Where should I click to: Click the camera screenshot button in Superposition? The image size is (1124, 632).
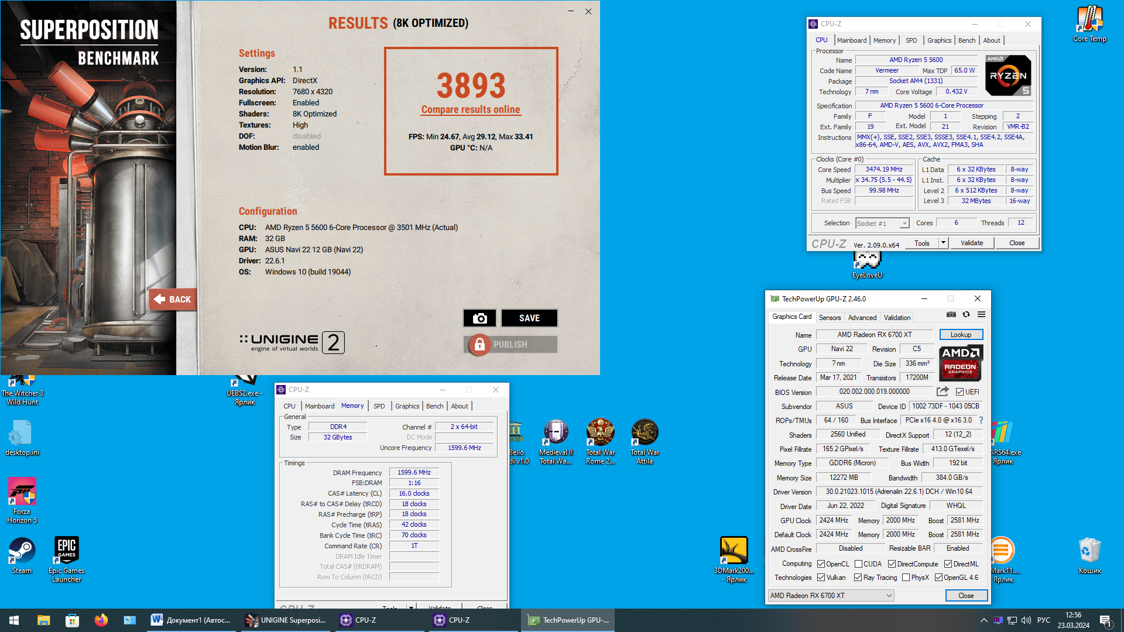point(479,318)
